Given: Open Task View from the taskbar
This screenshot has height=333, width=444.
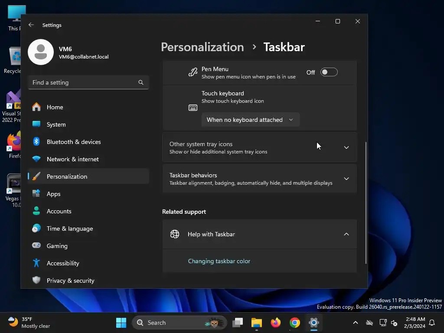Looking at the screenshot, I should (x=238, y=323).
